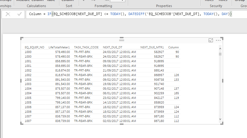The width and height of the screenshot is (247, 138).
Task: Sort by the TASK_TASK_CODE column header
Action: click(x=86, y=47)
